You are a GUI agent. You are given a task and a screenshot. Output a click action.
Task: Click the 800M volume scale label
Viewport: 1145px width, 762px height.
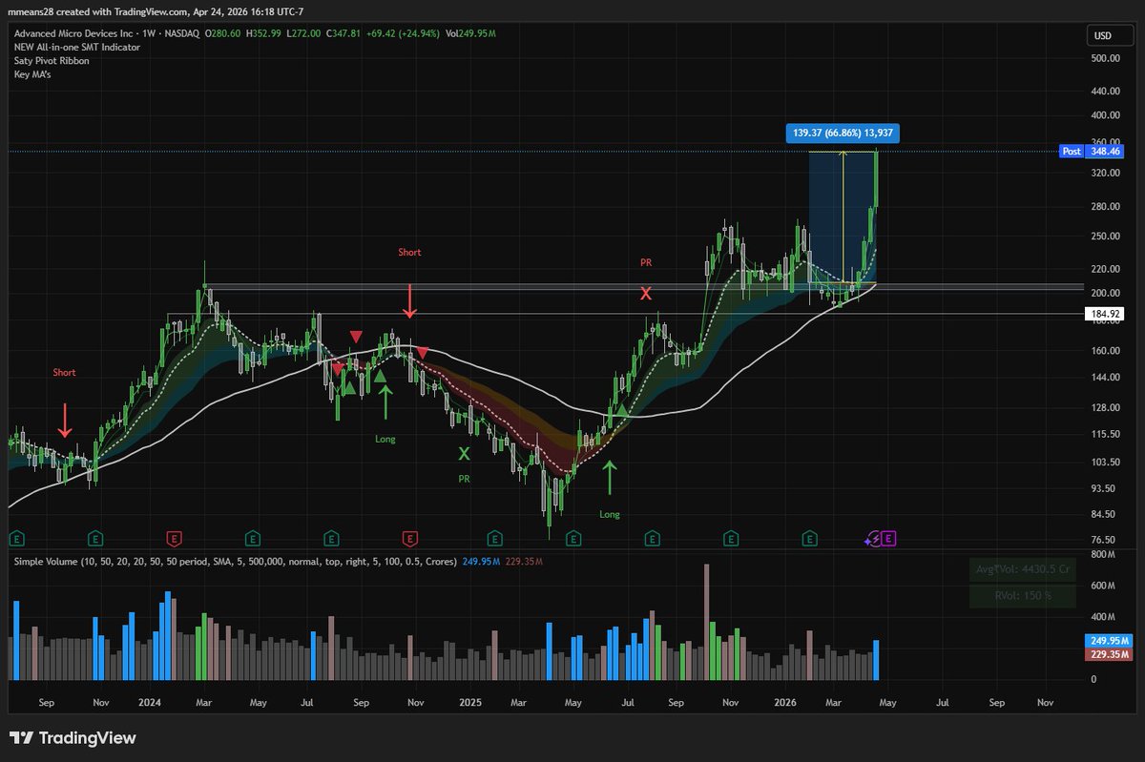coord(1101,554)
